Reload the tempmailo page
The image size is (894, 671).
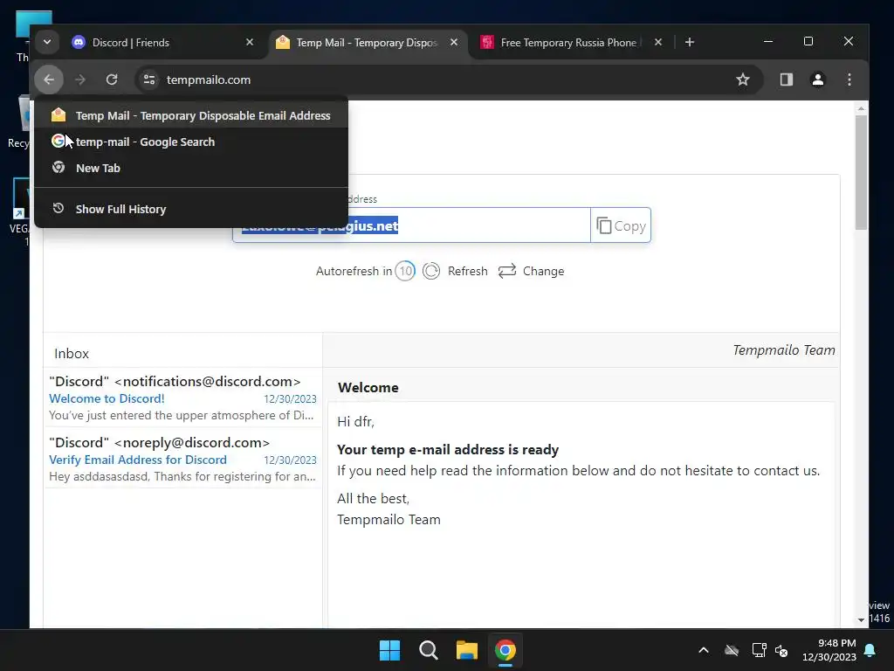[112, 80]
